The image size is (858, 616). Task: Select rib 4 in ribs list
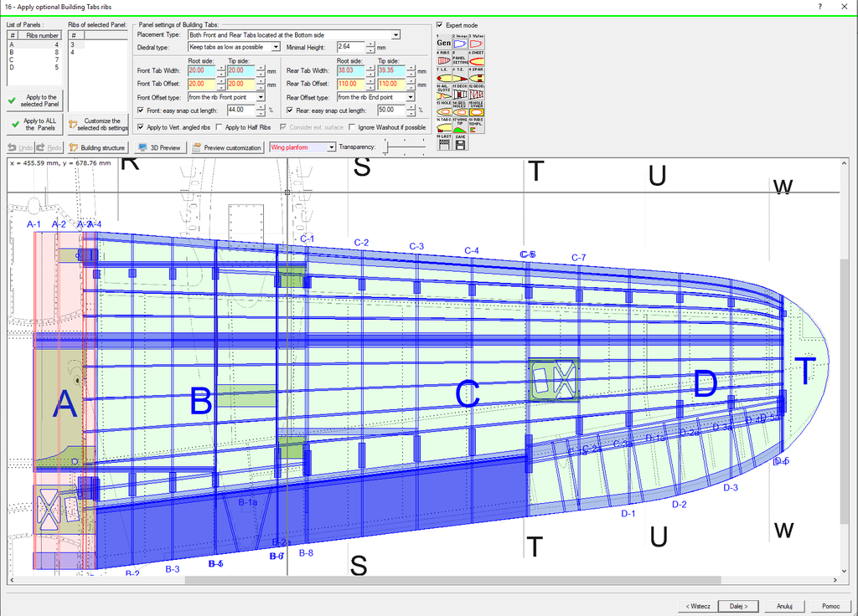[x=72, y=52]
